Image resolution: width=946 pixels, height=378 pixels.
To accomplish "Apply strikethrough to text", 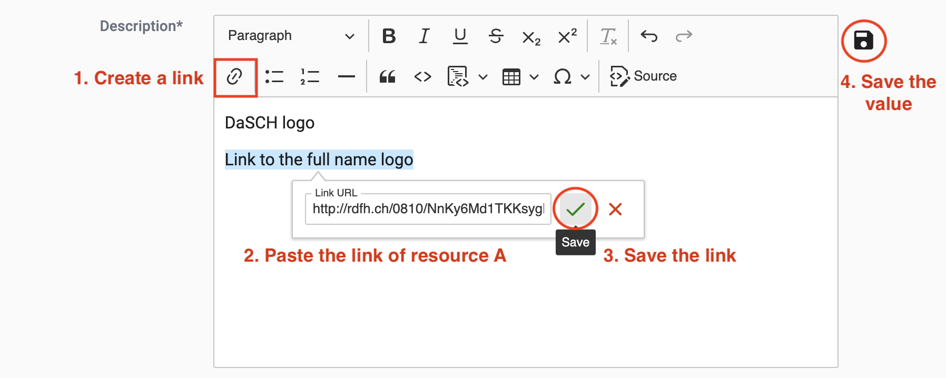I will tap(496, 36).
